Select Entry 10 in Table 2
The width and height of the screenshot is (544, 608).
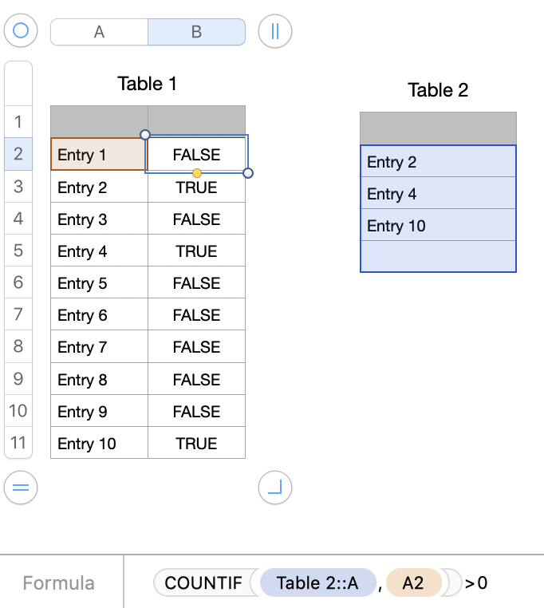click(438, 226)
